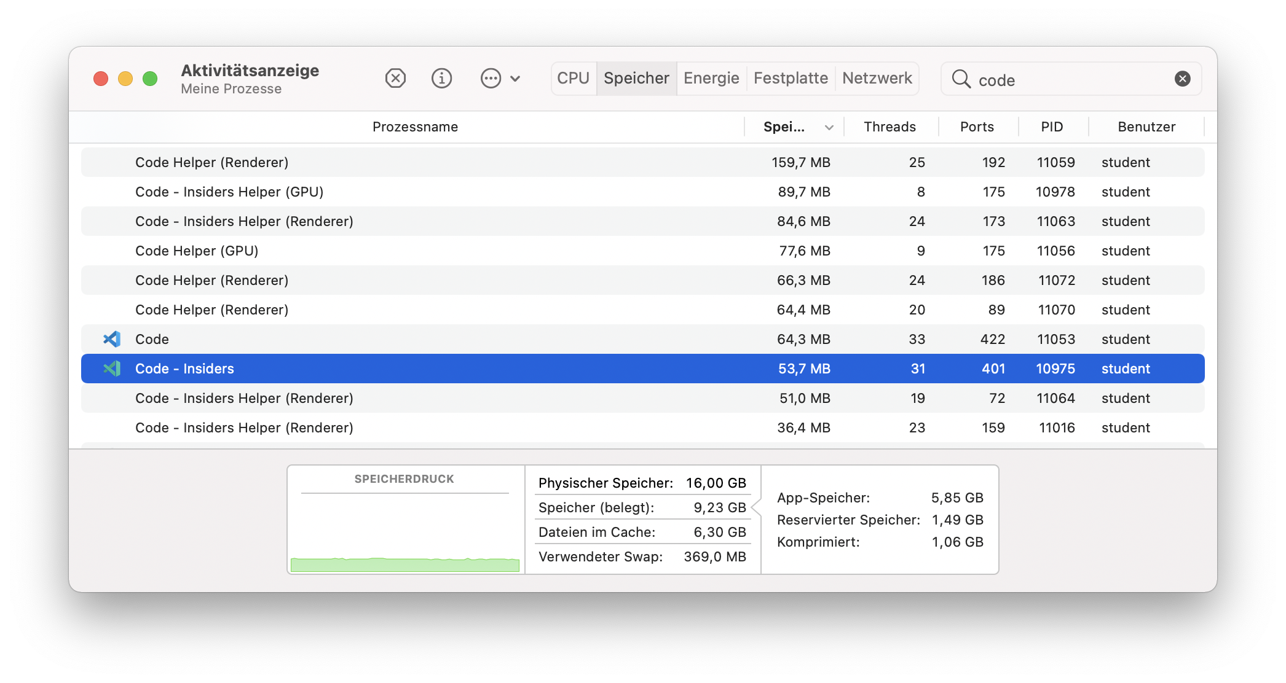Click the Speicherdruck memory pressure graph
The height and width of the screenshot is (683, 1286).
[x=405, y=533]
